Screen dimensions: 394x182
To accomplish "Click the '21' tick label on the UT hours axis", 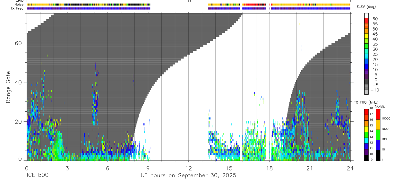I will click(310, 168).
